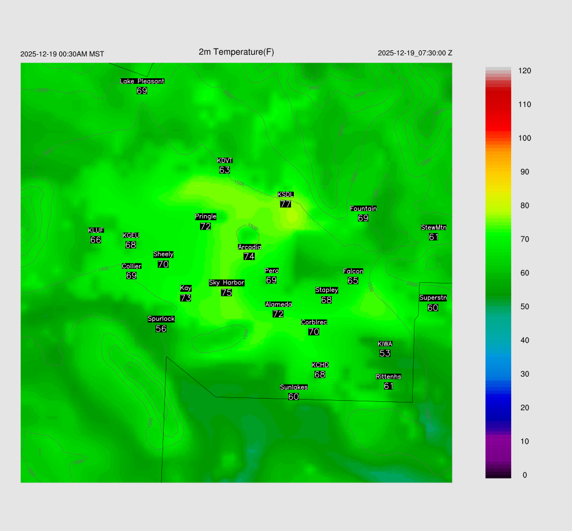Click the Zulu UTC timestamp text
The height and width of the screenshot is (531, 572).
415,53
